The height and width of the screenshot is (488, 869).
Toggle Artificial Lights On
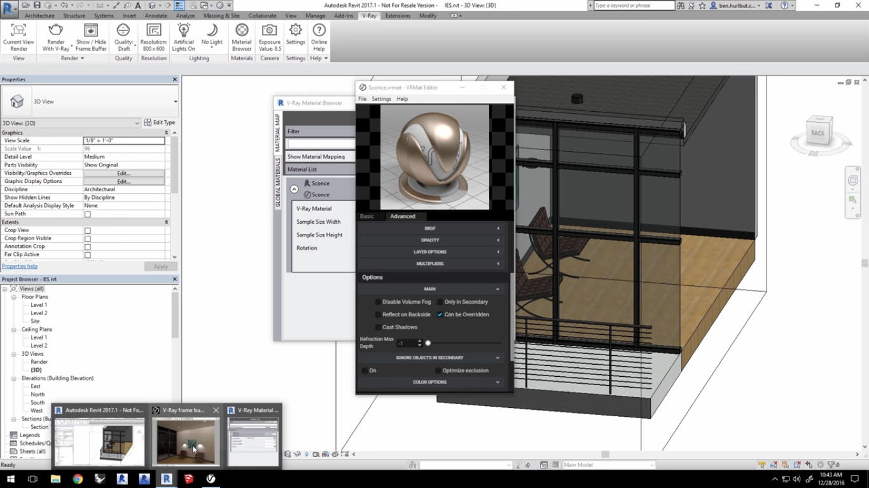tap(184, 37)
